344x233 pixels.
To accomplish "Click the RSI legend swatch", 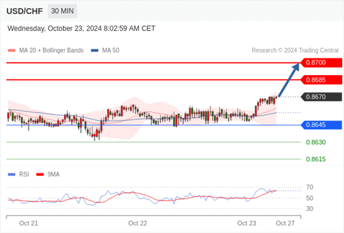I will click(12, 175).
